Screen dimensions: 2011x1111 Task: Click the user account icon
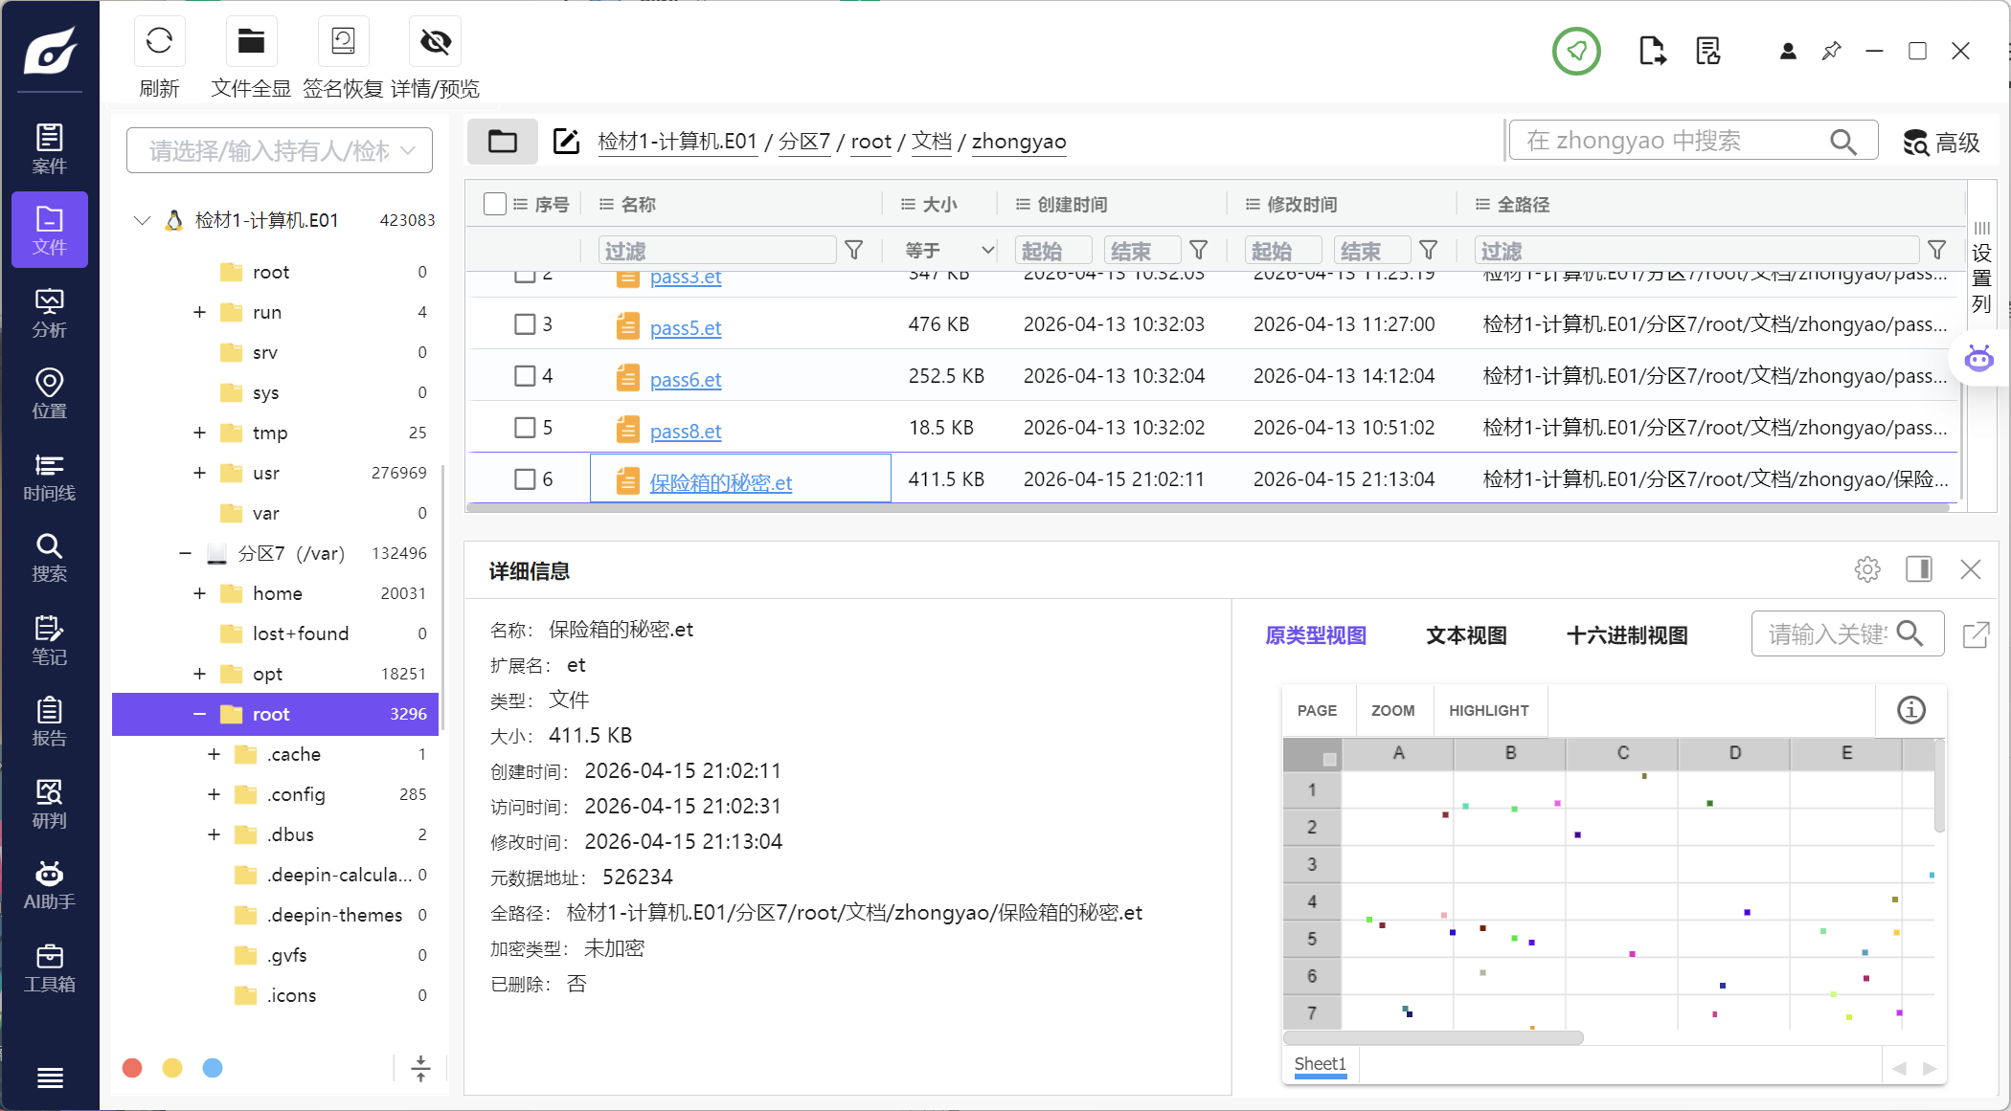1788,51
